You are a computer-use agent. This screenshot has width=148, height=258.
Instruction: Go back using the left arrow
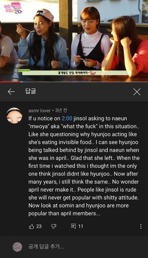[11, 92]
